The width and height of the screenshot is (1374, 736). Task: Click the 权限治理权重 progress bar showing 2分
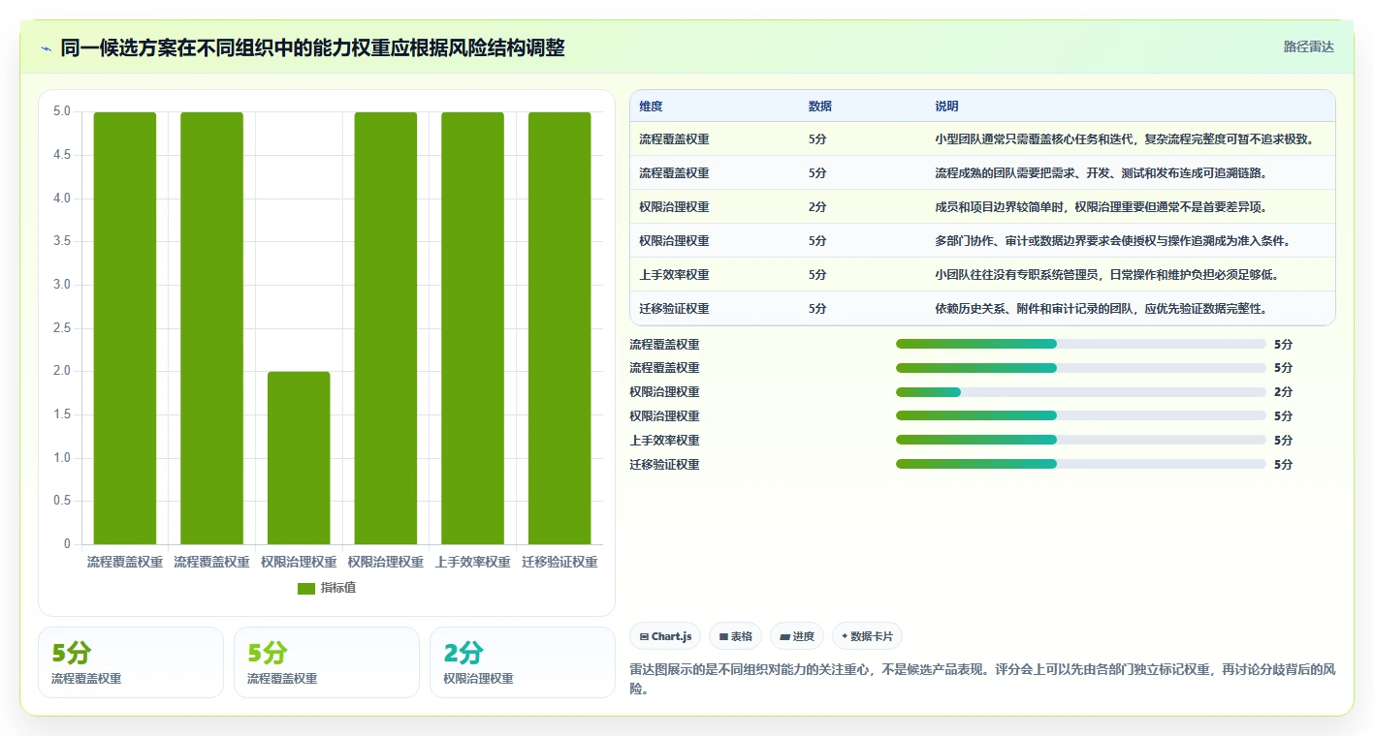(1081, 392)
